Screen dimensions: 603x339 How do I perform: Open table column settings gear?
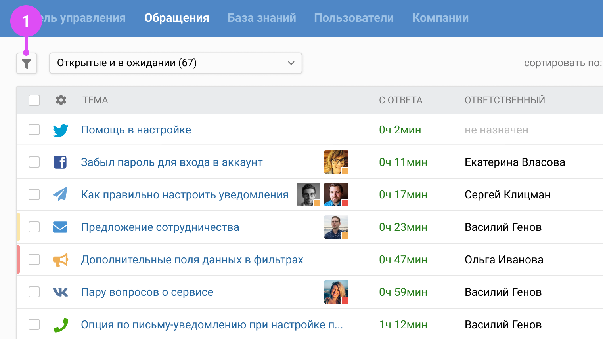coord(61,100)
